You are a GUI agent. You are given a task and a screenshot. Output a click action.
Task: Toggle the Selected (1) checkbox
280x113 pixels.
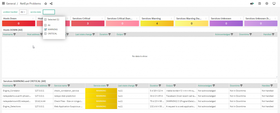tap(45, 19)
